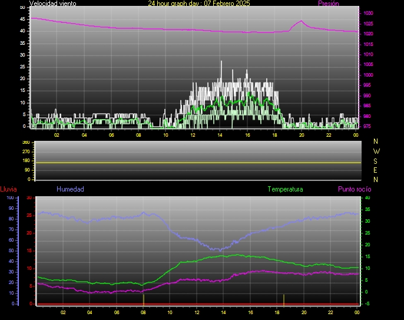This screenshot has width=404, height=320.
Task: Click the blue 'Humedad' legend label
Action: 70,189
